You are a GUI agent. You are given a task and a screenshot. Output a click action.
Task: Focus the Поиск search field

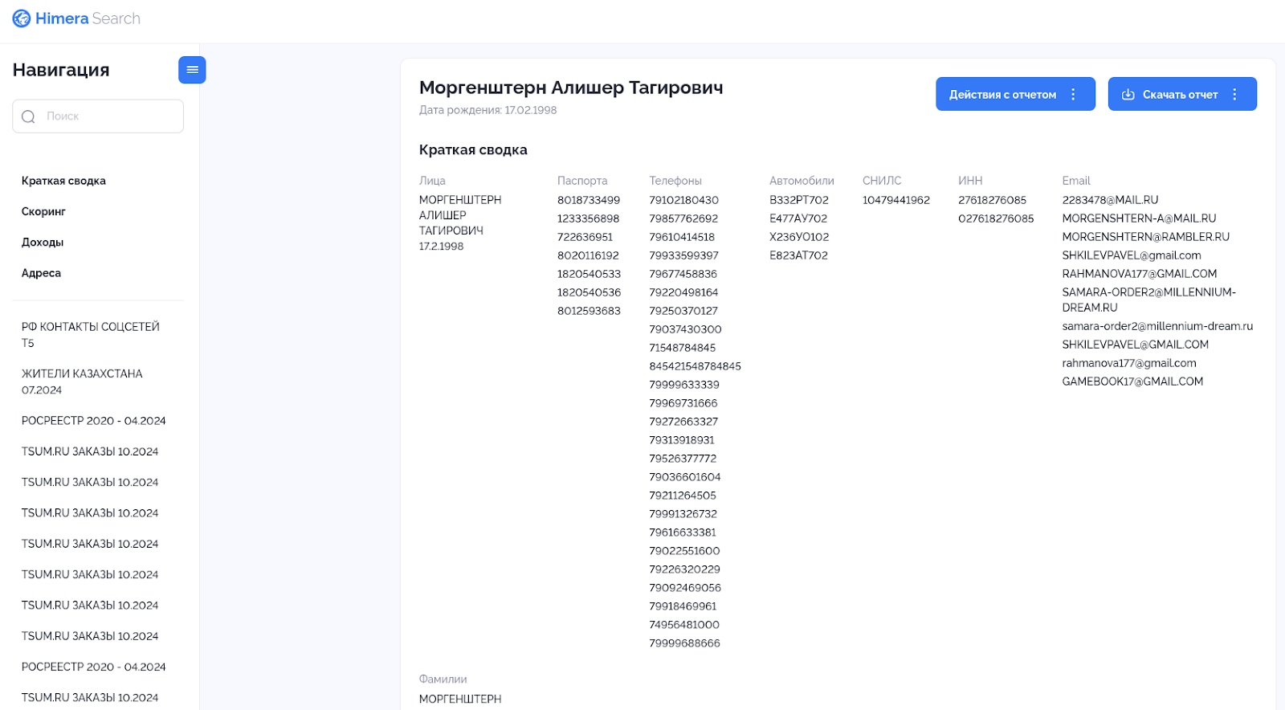coord(108,116)
